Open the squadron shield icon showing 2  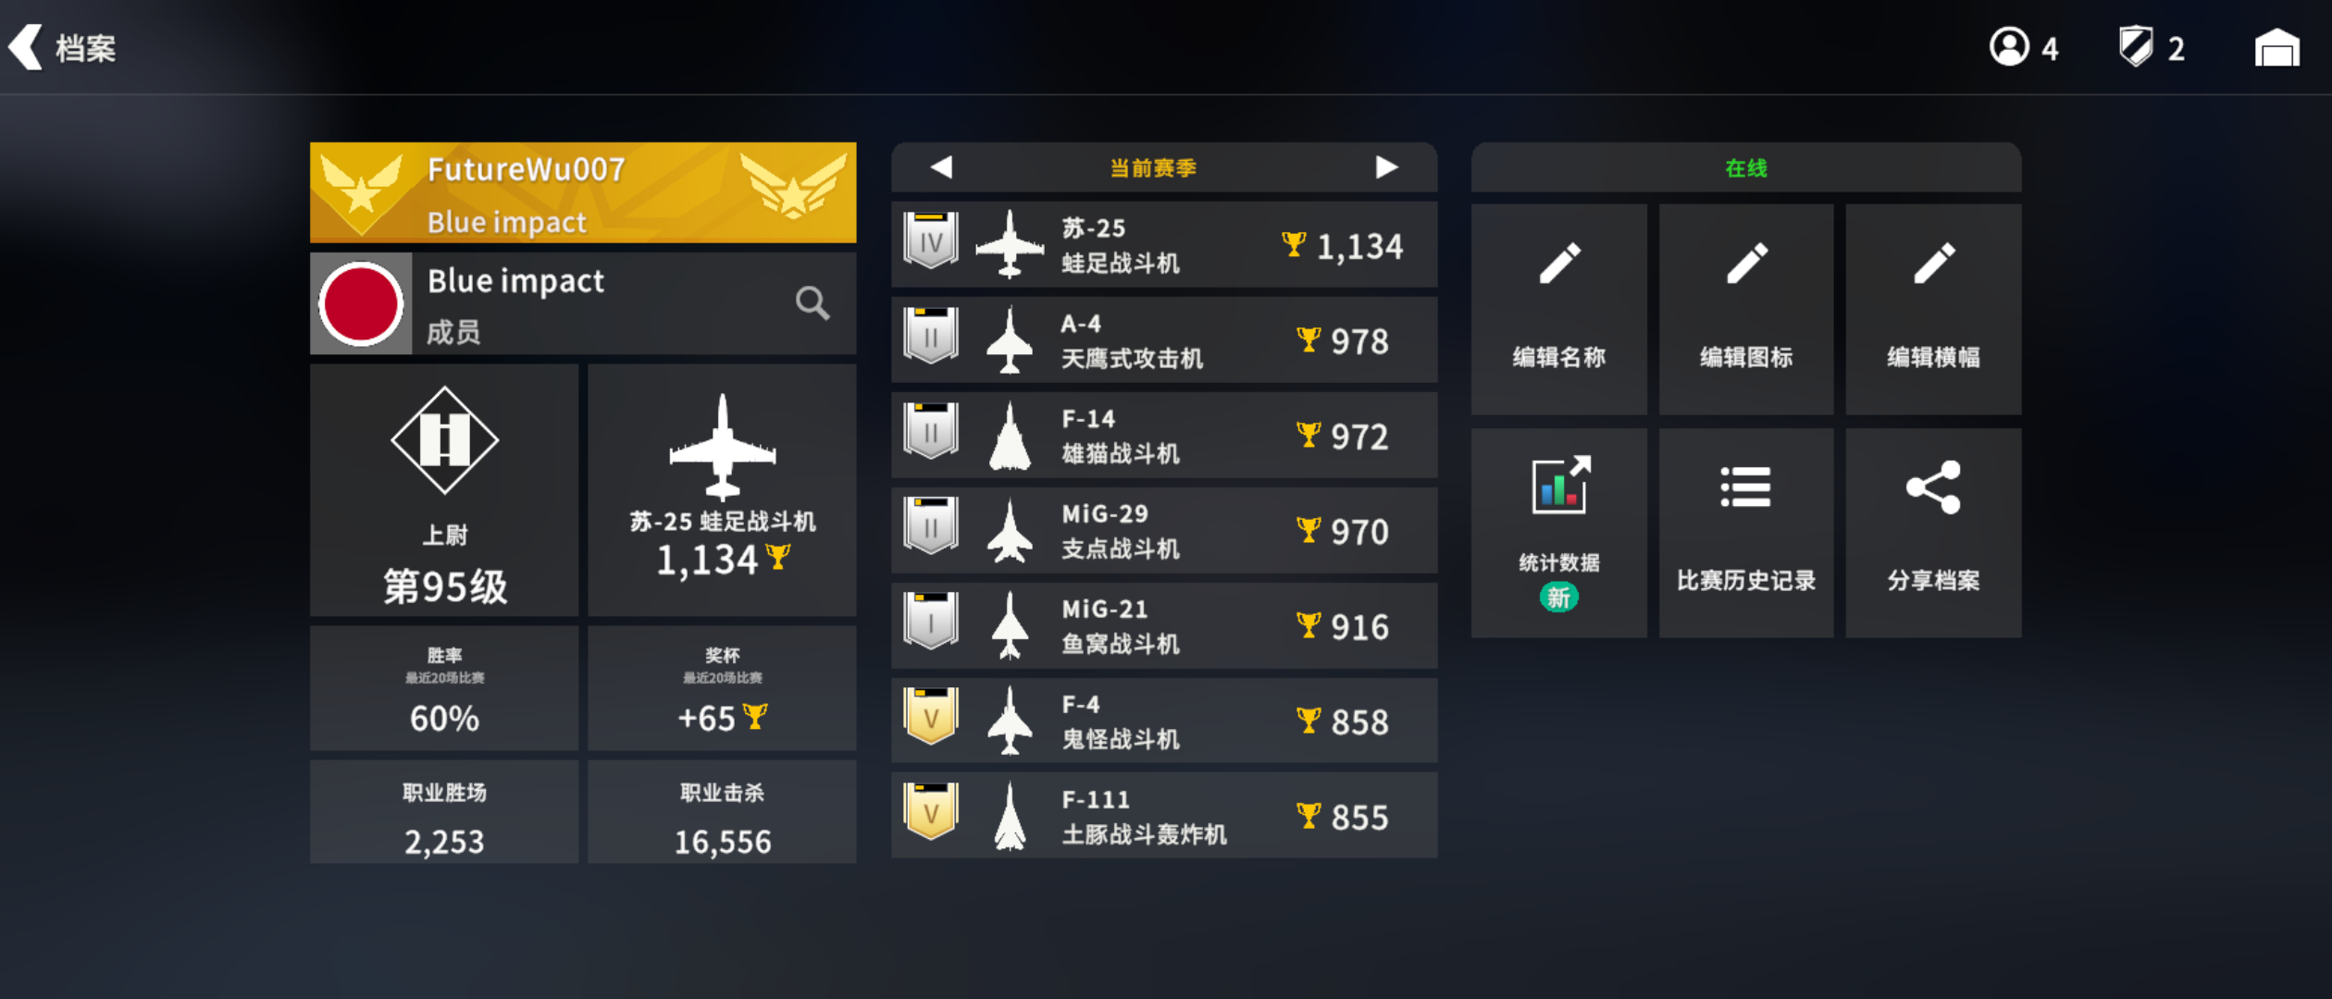(2135, 47)
